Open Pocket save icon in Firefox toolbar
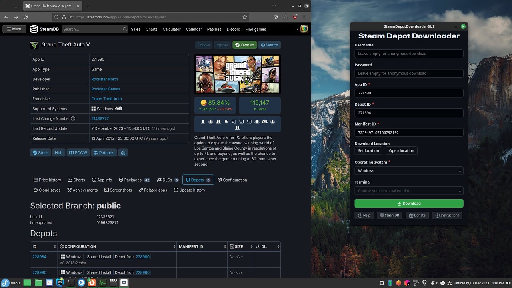The height and width of the screenshot is (288, 512). point(276,17)
